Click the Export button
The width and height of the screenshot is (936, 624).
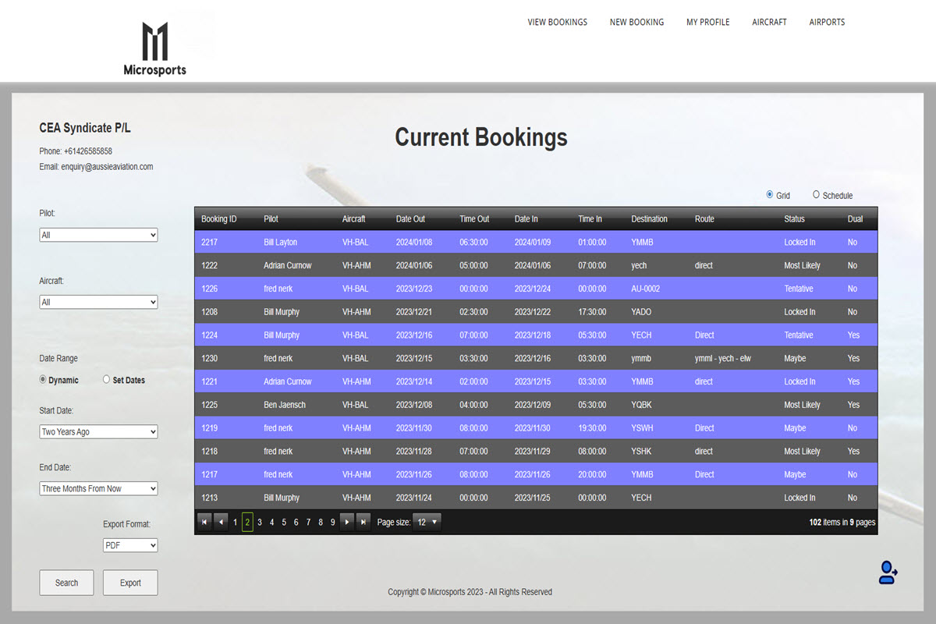pyautogui.click(x=130, y=583)
